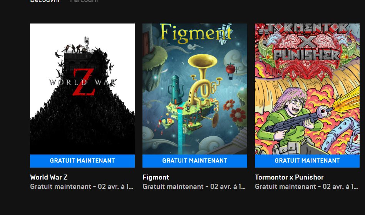Click the free-until date text below World War Z
Viewport: 365px width, 215px height.
click(82, 186)
